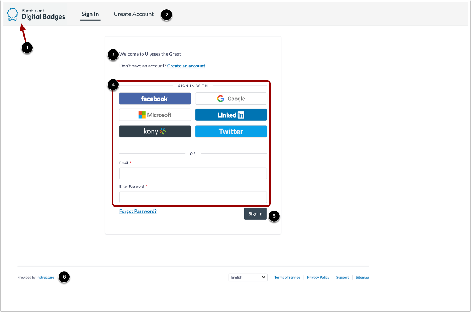Sign in with Google
The image size is (471, 312).
pos(231,99)
